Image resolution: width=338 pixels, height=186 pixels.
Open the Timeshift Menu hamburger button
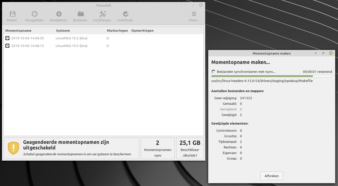tap(194, 14)
